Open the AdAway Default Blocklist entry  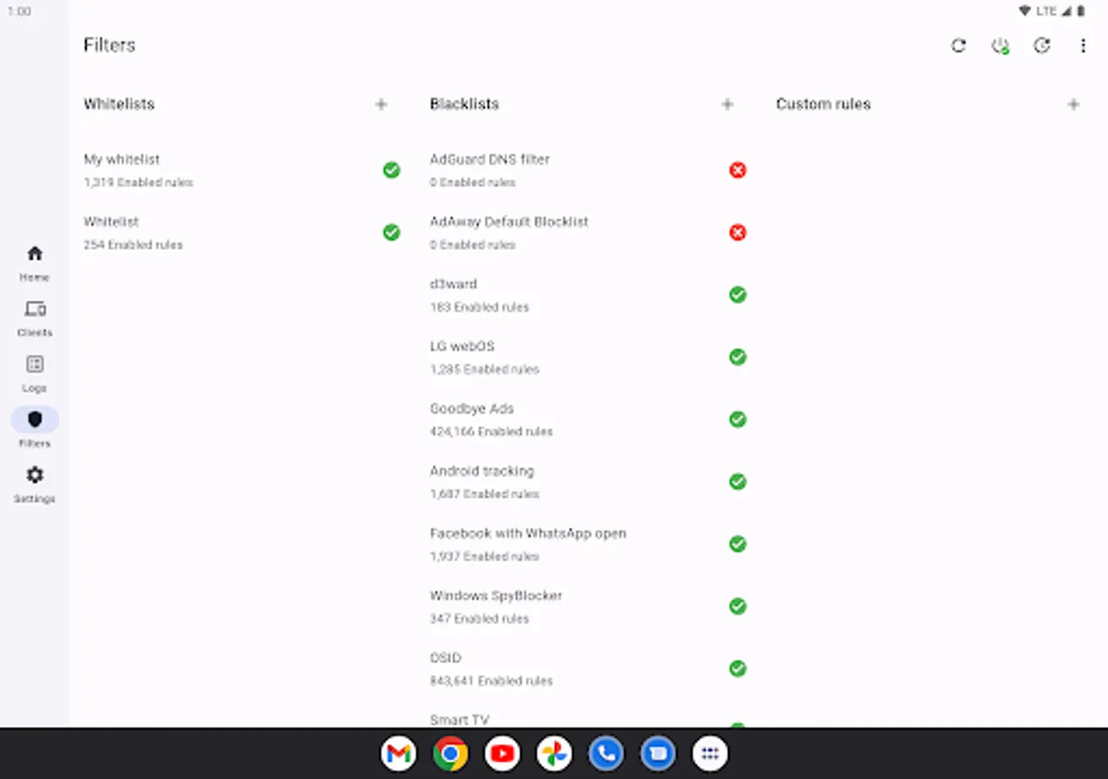(589, 233)
